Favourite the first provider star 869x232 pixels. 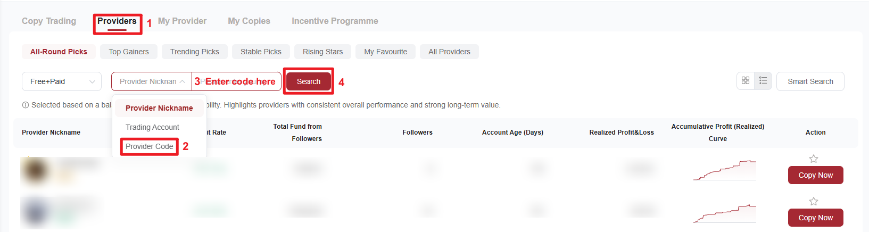pyautogui.click(x=814, y=159)
